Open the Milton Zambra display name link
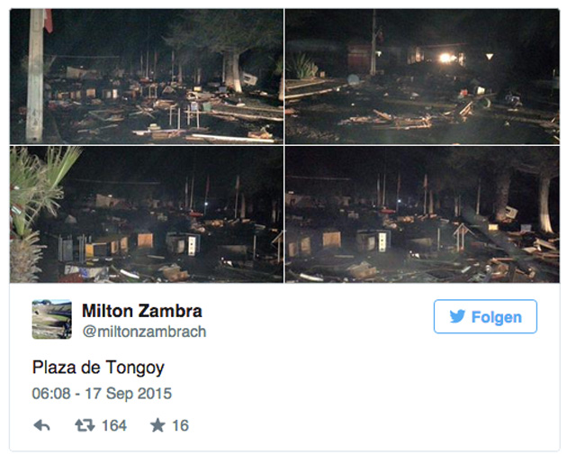The width and height of the screenshot is (576, 464). coord(142,311)
